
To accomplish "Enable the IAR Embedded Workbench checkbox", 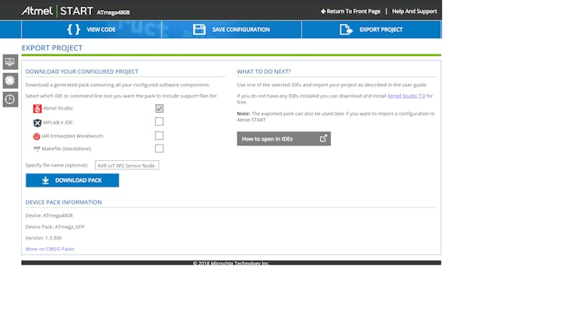I will [x=159, y=136].
